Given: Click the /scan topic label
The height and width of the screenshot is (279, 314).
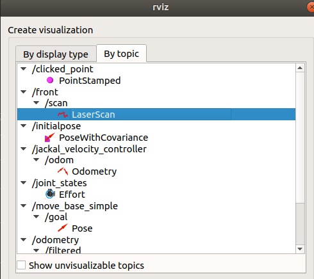Looking at the screenshot, I should (56, 103).
